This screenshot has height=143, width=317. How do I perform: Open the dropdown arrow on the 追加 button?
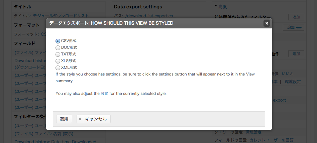point(298,28)
